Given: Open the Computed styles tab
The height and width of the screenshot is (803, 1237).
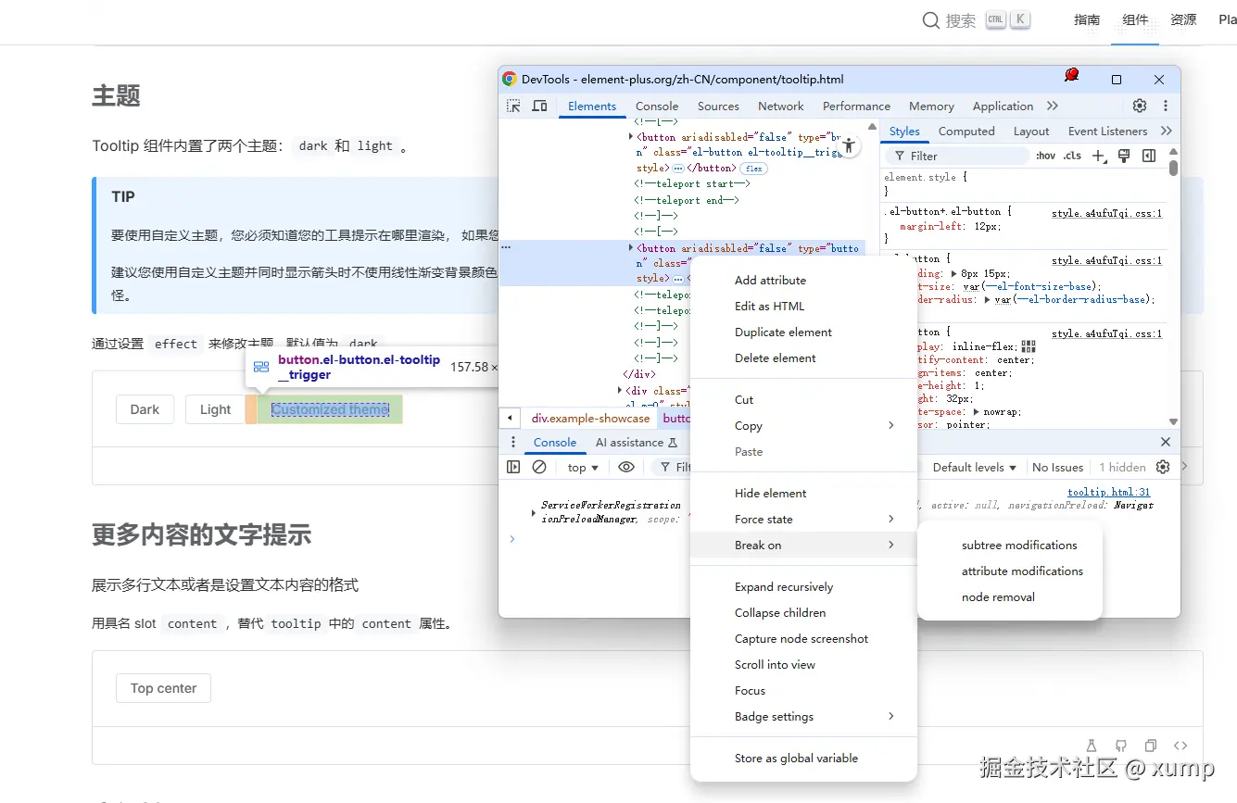Looking at the screenshot, I should (966, 131).
